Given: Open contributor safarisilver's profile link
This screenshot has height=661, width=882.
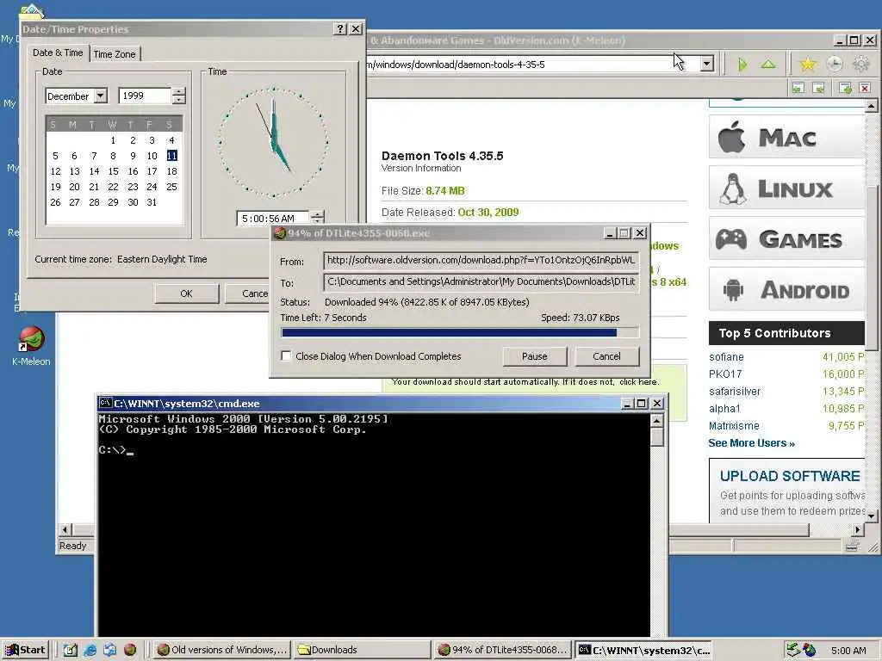Looking at the screenshot, I should coord(735,392).
